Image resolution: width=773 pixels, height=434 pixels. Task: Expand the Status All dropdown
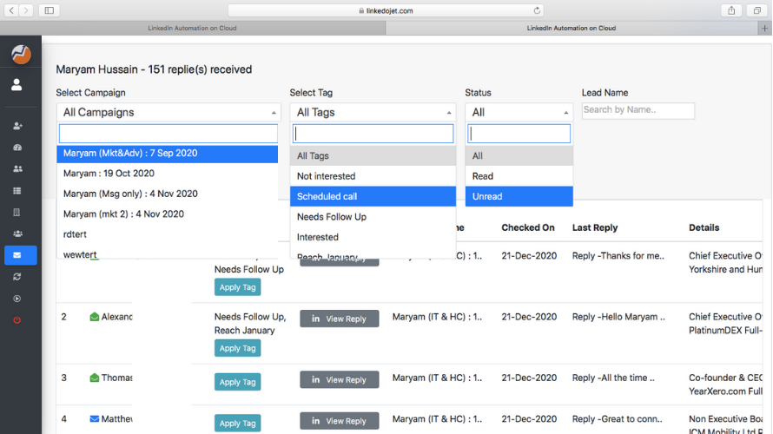tap(519, 112)
